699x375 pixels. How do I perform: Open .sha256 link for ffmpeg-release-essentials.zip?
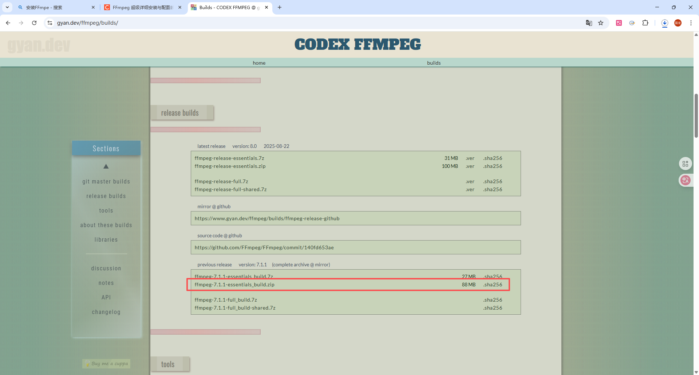click(x=493, y=166)
